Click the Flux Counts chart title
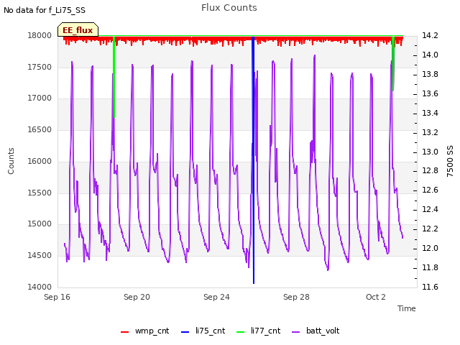 pyautogui.click(x=229, y=8)
